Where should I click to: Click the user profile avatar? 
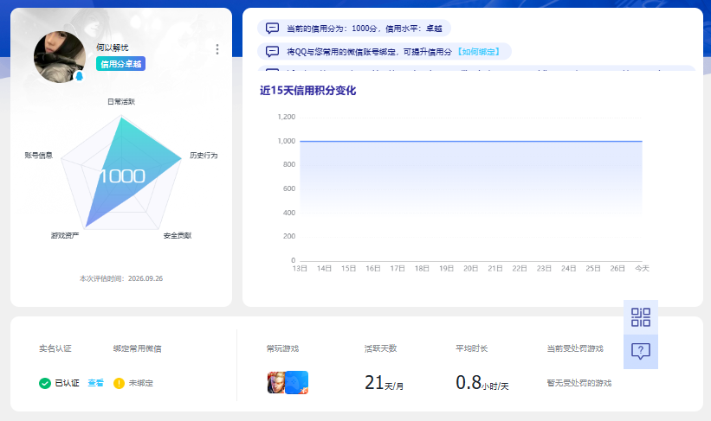pyautogui.click(x=60, y=57)
